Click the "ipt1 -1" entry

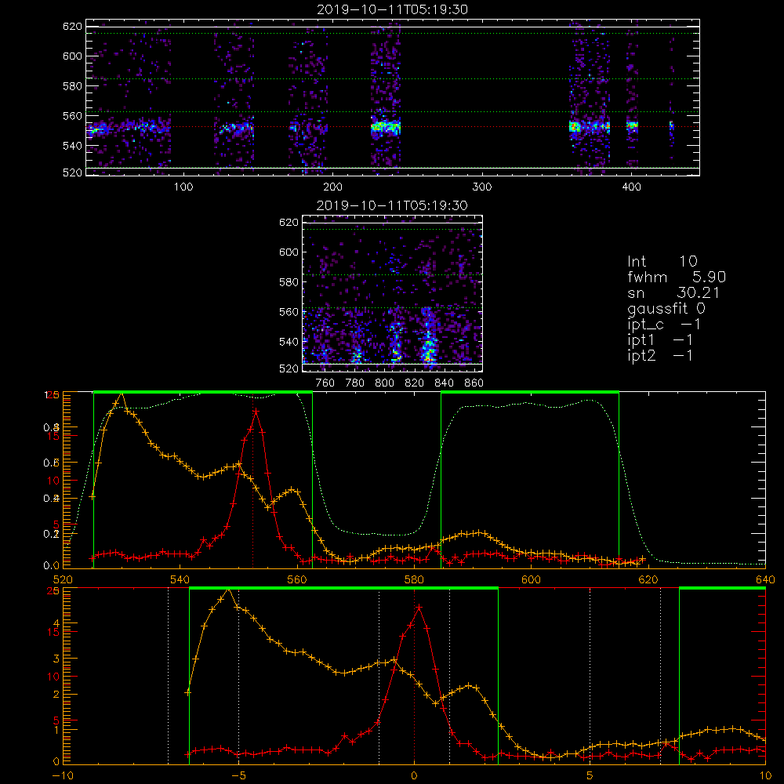660,340
